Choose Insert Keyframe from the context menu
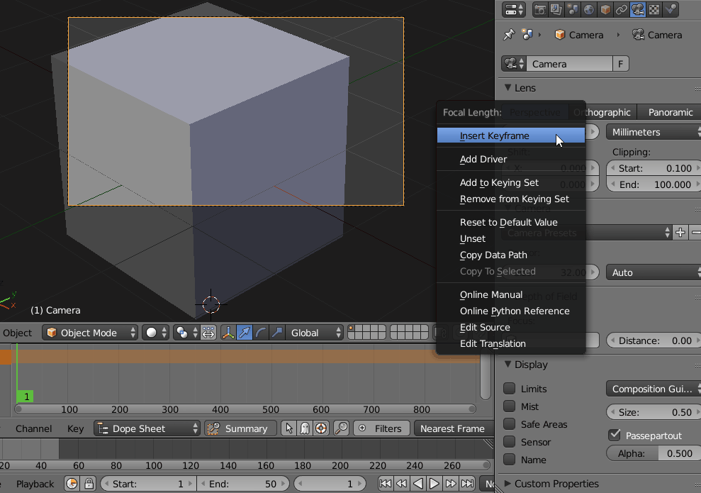The image size is (701, 493). click(x=510, y=135)
